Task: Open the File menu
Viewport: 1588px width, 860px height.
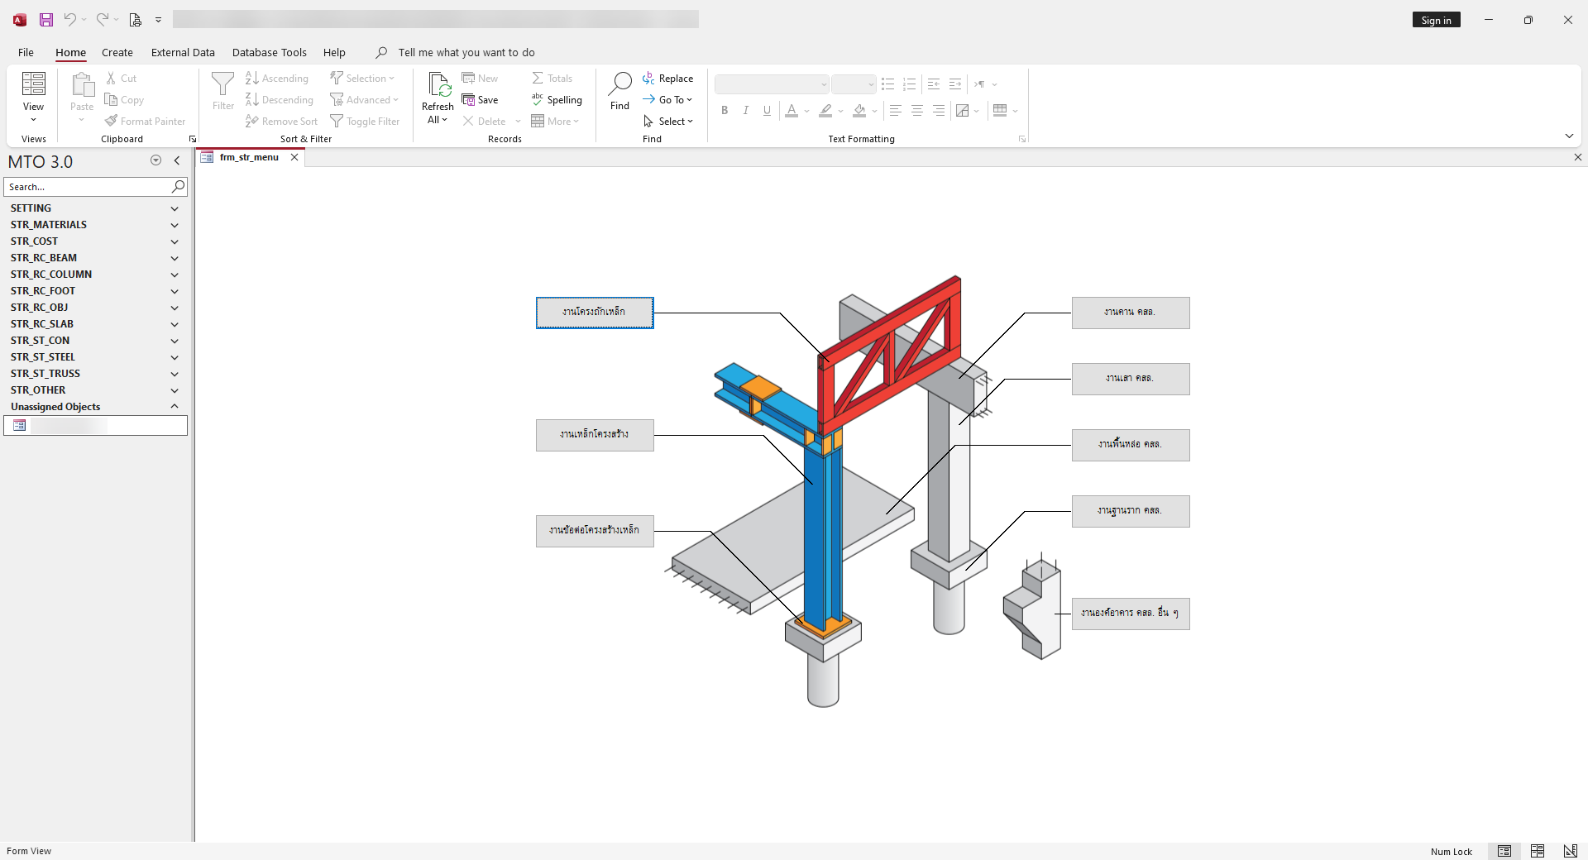Action: [26, 52]
